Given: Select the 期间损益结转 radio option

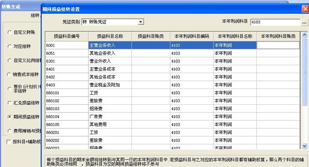Looking at the screenshot, I should (10, 117).
